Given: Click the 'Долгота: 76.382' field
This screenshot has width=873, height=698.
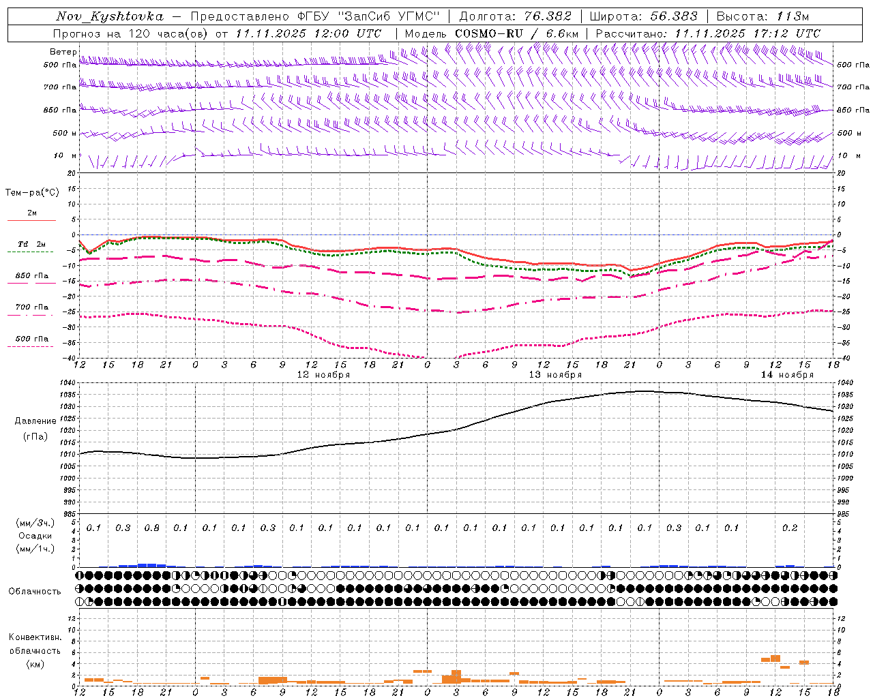Looking at the screenshot, I should pyautogui.click(x=515, y=16).
